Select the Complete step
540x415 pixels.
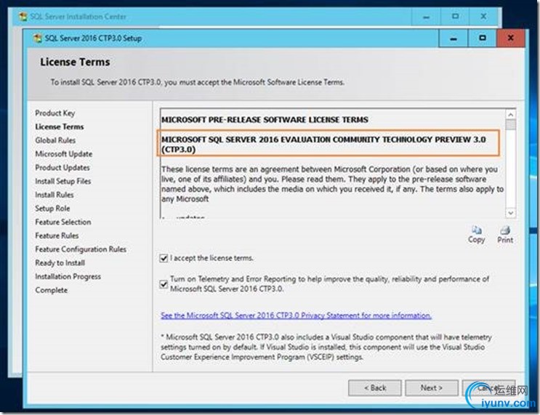52,290
